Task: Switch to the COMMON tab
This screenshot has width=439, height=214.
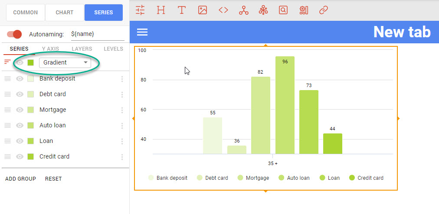Action: pyautogui.click(x=25, y=13)
